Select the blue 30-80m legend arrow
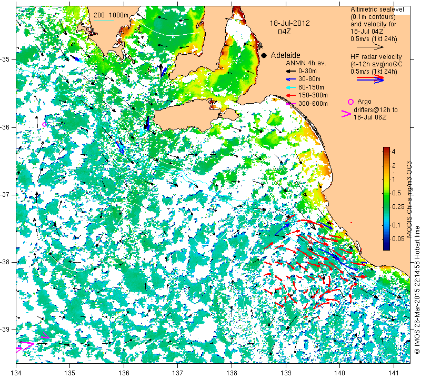Viewport: 421px width, 379px height. (290, 79)
